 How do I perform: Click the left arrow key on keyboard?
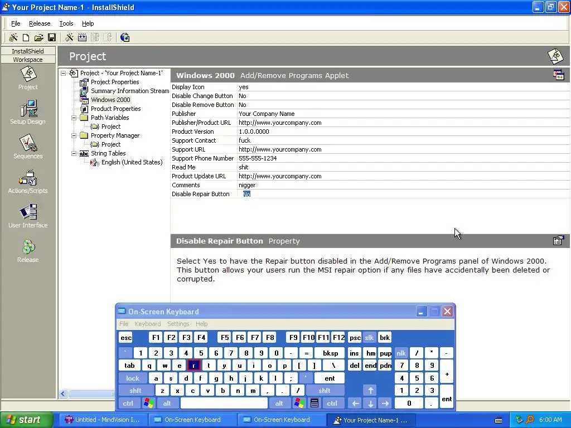coord(356,403)
